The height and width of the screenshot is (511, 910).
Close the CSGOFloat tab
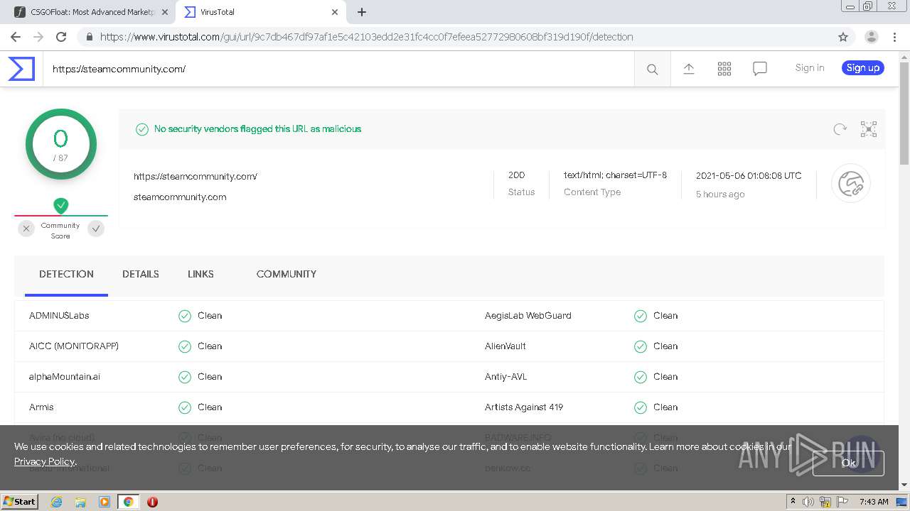[x=165, y=12]
